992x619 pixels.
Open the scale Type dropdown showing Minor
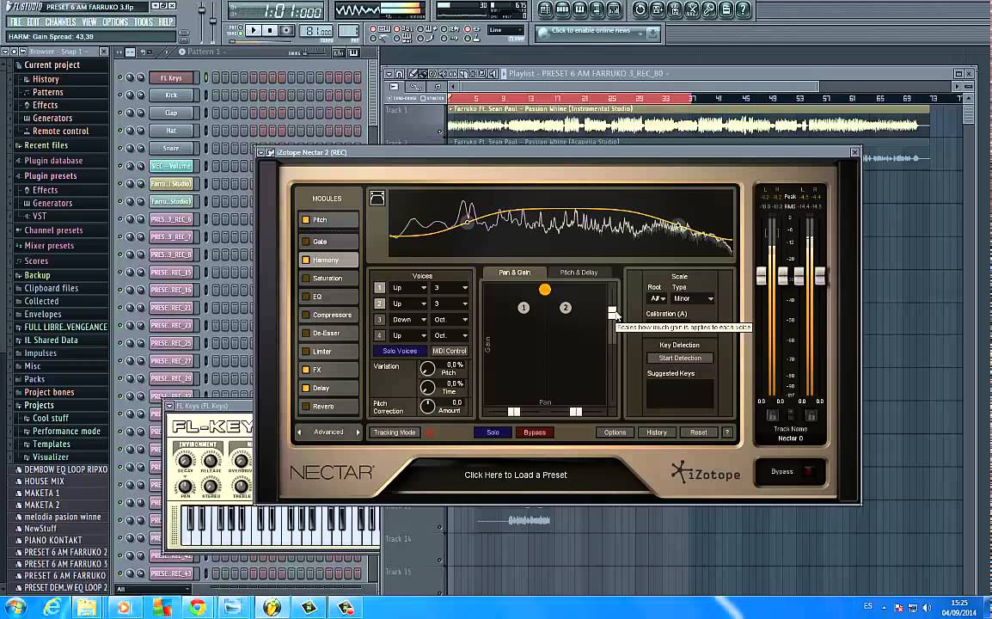694,298
